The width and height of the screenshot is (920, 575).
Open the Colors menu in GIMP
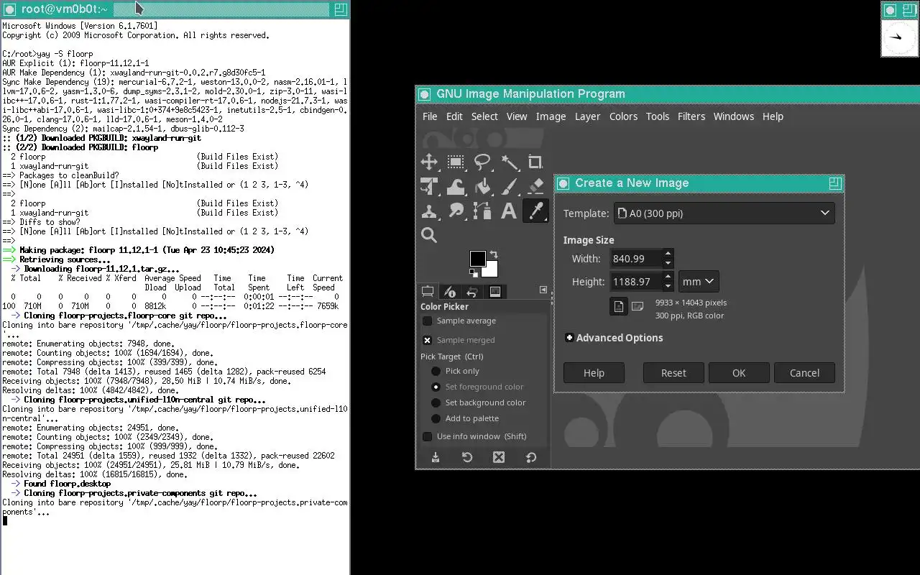623,116
